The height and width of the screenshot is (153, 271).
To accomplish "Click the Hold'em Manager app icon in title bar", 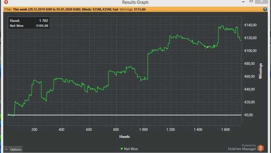I will [6, 2].
